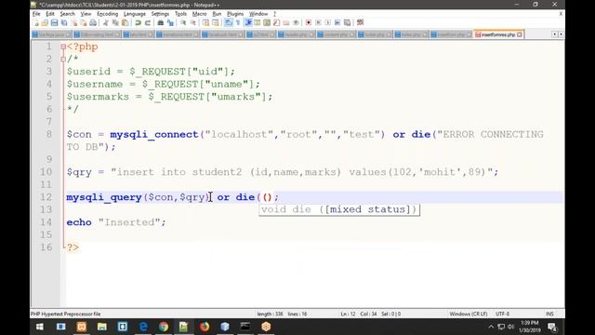
Task: Open the notifications Action Center icon
Action: coord(552,327)
